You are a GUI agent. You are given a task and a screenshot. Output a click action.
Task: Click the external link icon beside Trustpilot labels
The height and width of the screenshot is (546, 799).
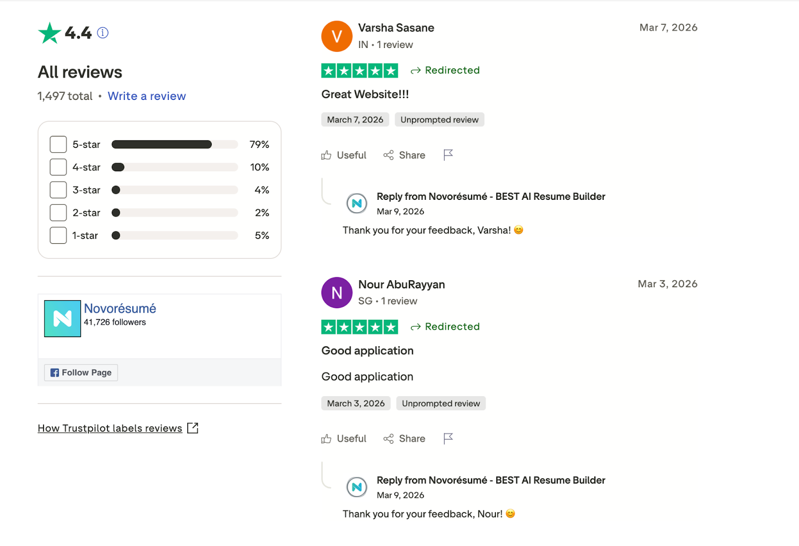(x=193, y=428)
